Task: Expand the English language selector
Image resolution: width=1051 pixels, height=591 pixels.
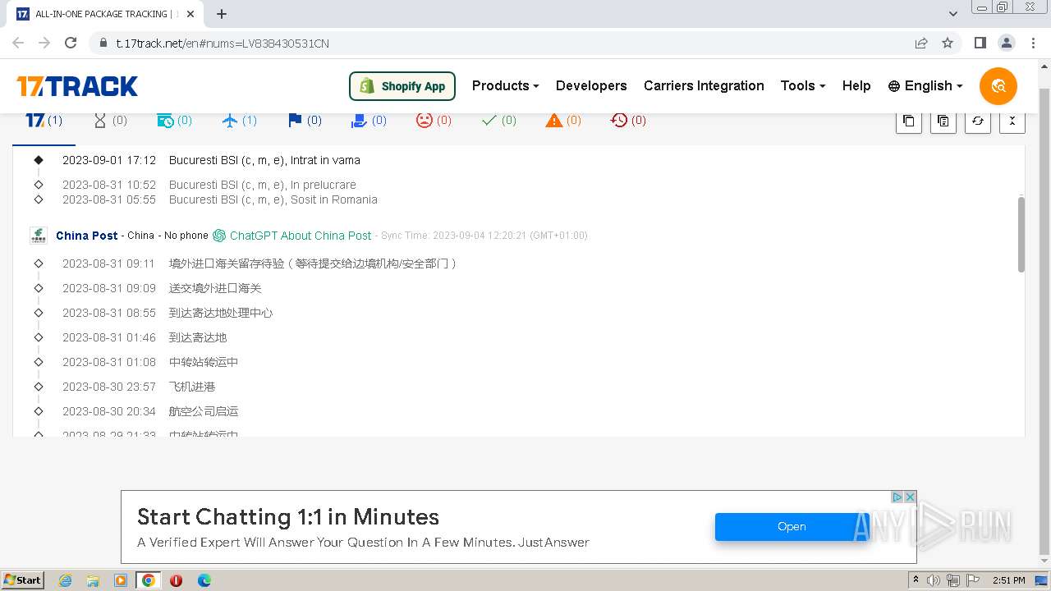Action: 925,85
